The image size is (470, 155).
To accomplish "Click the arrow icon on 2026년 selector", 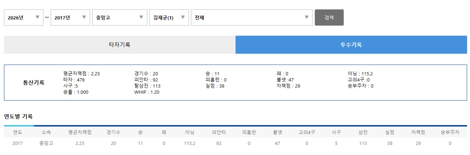I will (x=37, y=17).
